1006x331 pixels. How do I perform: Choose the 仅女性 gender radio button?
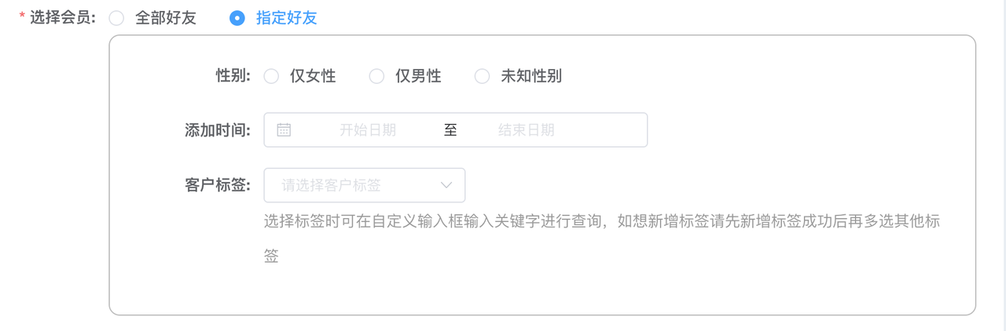(x=271, y=76)
